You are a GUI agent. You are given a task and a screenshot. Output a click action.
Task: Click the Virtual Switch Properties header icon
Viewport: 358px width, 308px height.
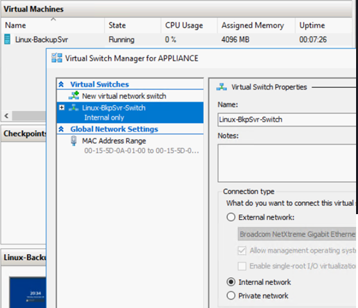pos(222,87)
